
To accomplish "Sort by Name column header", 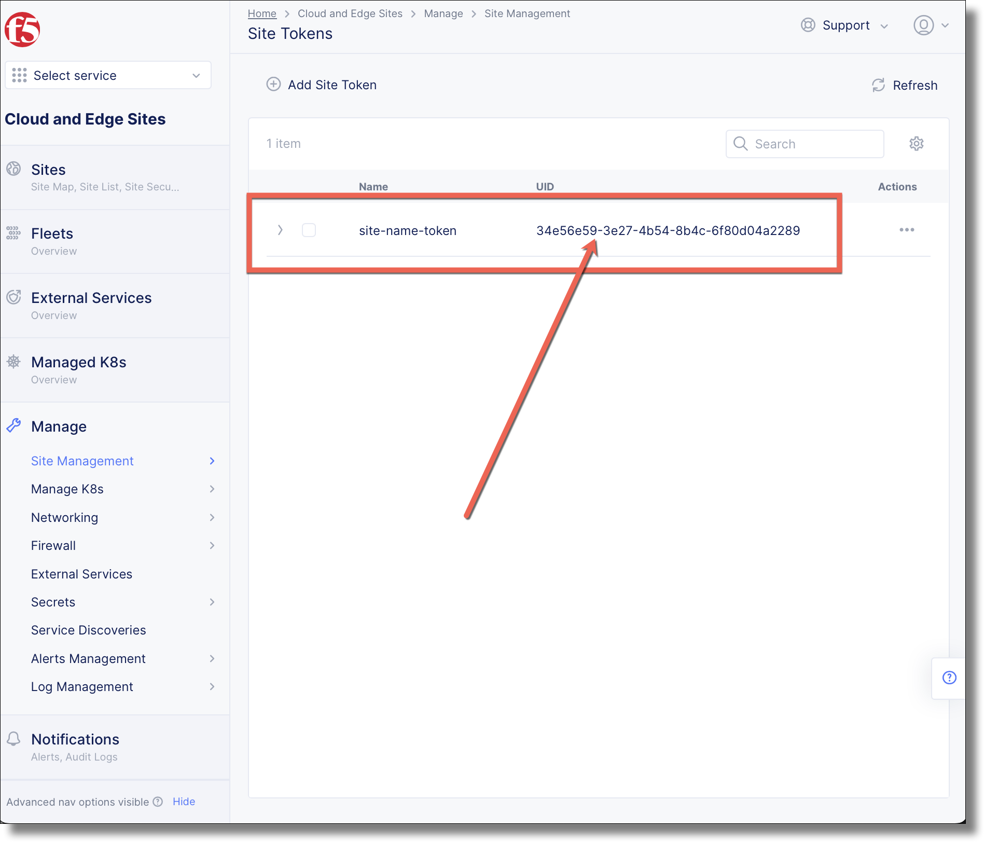I will [x=373, y=187].
